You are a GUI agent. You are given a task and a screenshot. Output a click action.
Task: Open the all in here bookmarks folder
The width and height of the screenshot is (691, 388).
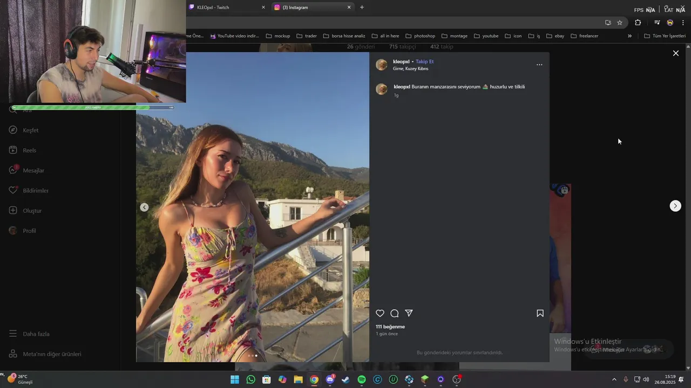(385, 36)
